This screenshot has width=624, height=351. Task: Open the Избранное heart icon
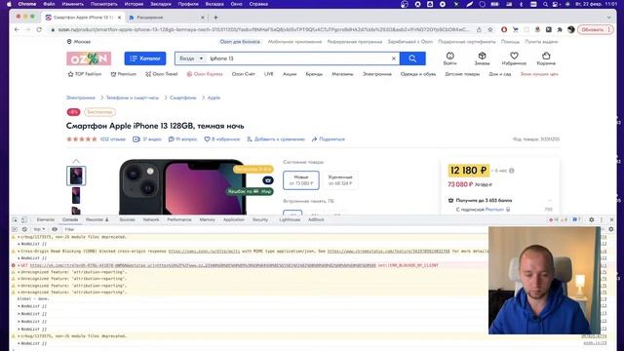[514, 58]
